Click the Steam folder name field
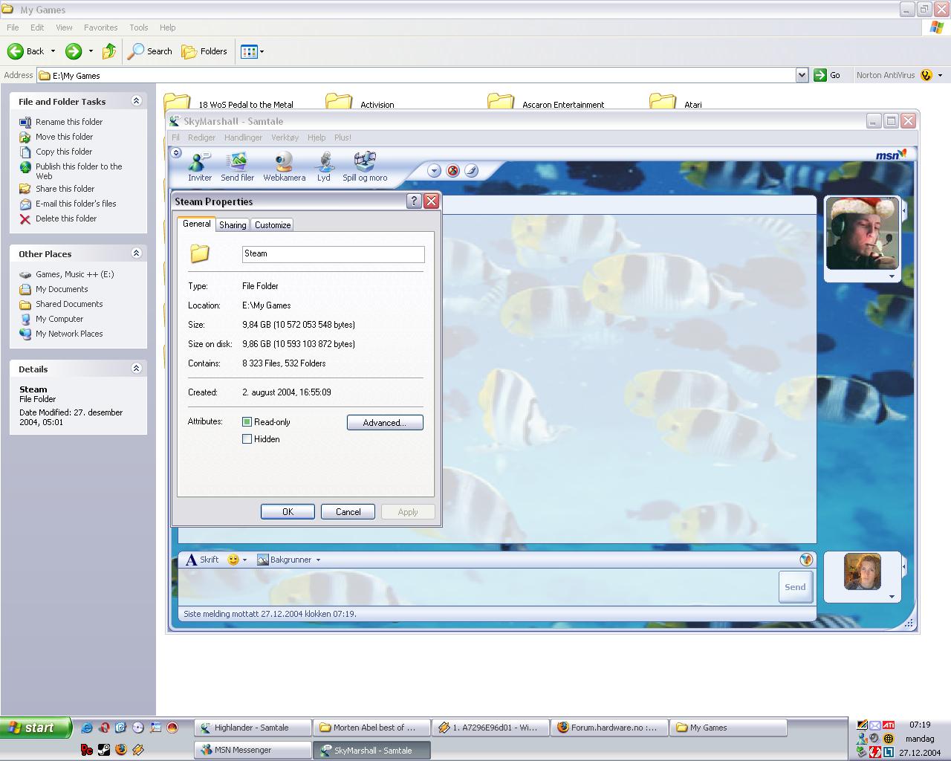Image resolution: width=951 pixels, height=761 pixels. tap(334, 254)
